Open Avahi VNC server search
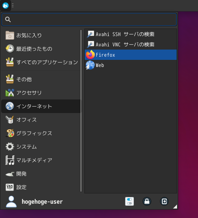The width and height of the screenshot is (198, 218). (131, 44)
